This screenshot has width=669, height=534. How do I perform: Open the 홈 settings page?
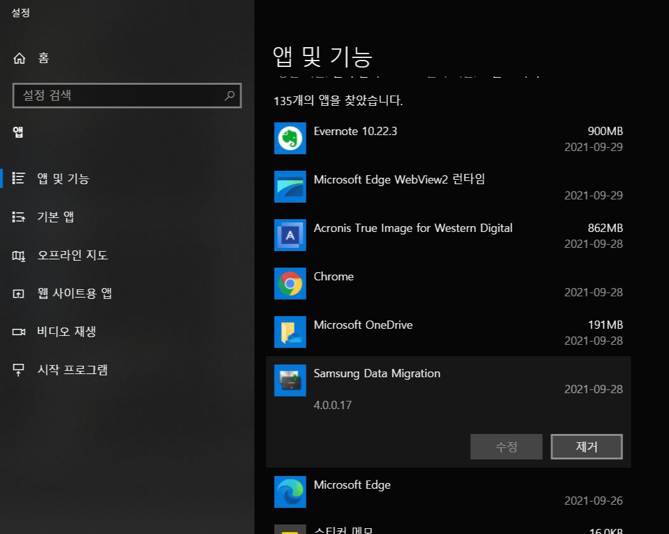pyautogui.click(x=127, y=58)
